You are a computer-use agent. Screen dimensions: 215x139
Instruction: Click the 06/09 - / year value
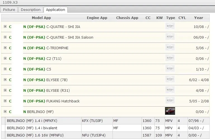201,37
